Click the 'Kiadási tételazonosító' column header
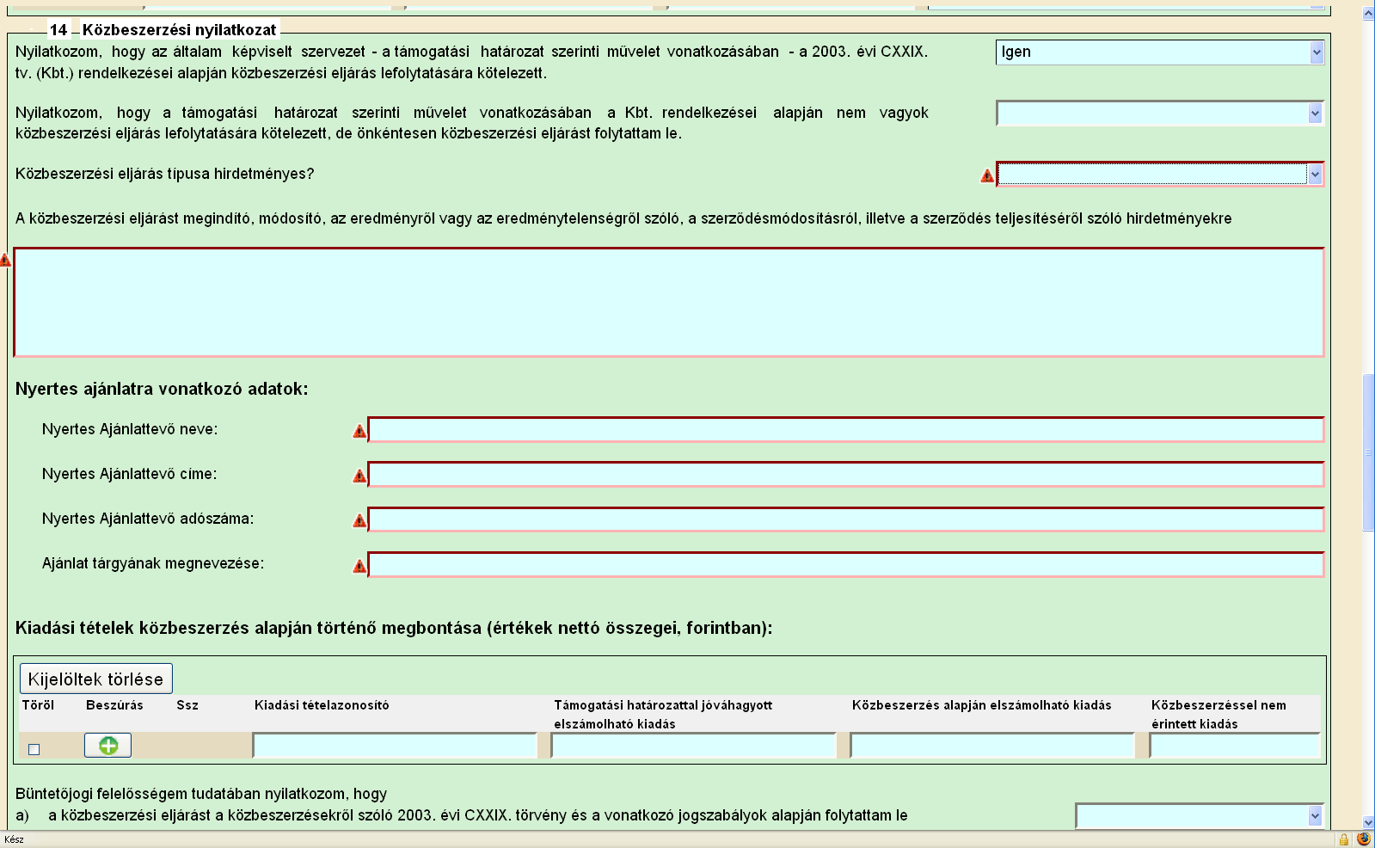 322,705
